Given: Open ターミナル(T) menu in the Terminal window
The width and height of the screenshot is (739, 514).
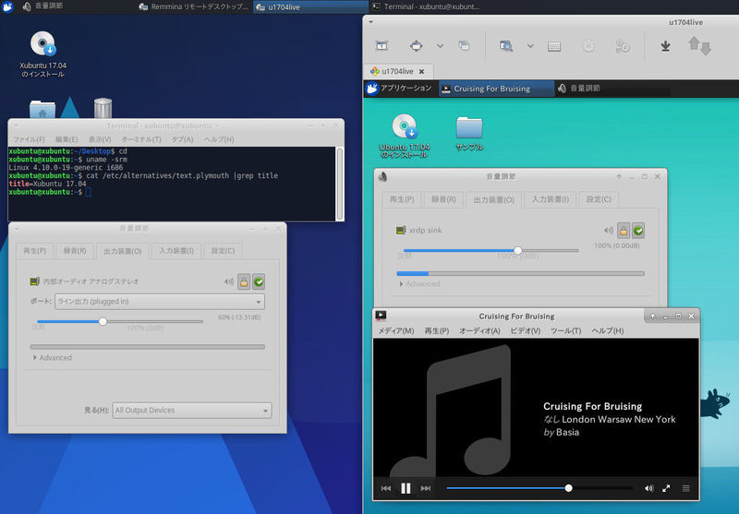Looking at the screenshot, I should click(x=141, y=139).
